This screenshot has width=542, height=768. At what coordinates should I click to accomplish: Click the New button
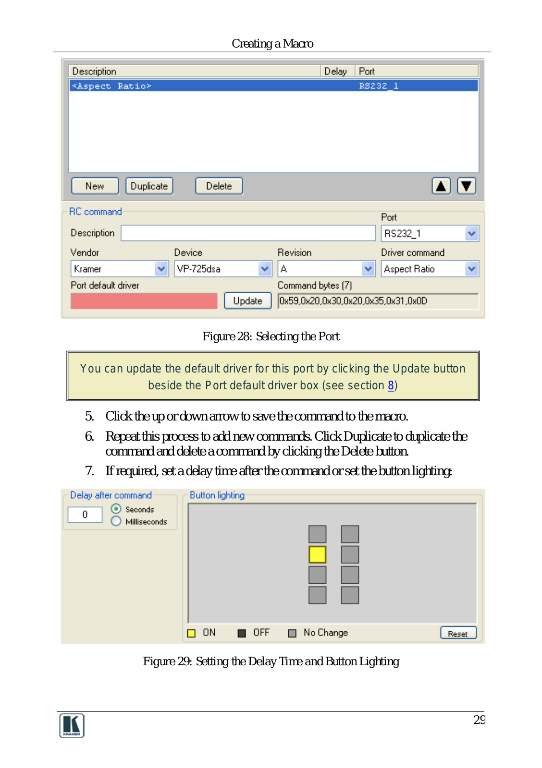95,186
